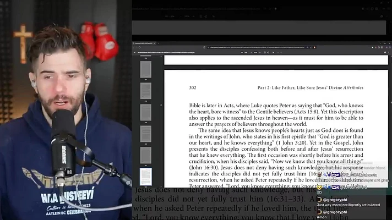This screenshot has width=392, height=220.
Task: Click page number 302 in page header
Action: click(193, 87)
